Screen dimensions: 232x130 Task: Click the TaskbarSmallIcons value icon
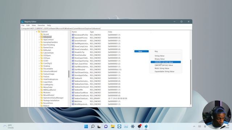click(73, 95)
